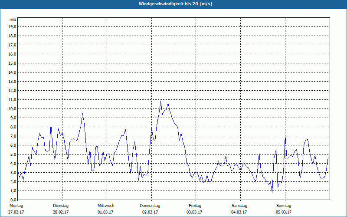Viewport: 347px width, 217px height.
Task: Click the '6,0' y-axis label
Action: tap(13, 145)
